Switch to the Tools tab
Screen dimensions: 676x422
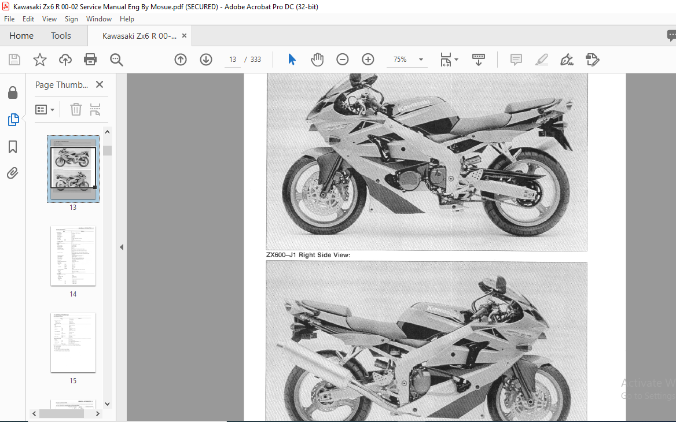pyautogui.click(x=61, y=36)
